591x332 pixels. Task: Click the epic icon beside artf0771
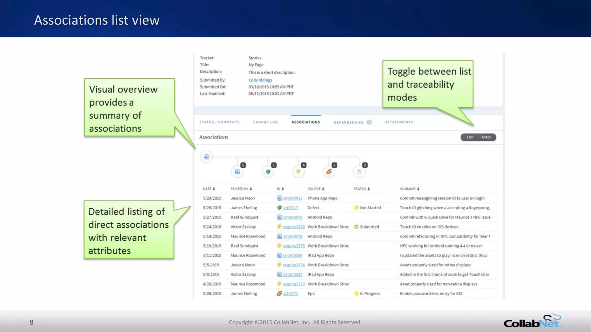coord(279,293)
